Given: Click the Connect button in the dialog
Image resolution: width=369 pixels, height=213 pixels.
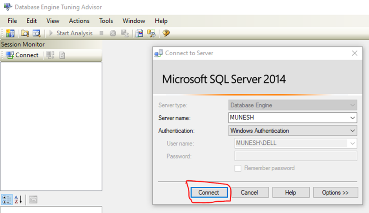Looking at the screenshot, I should coord(209,193).
